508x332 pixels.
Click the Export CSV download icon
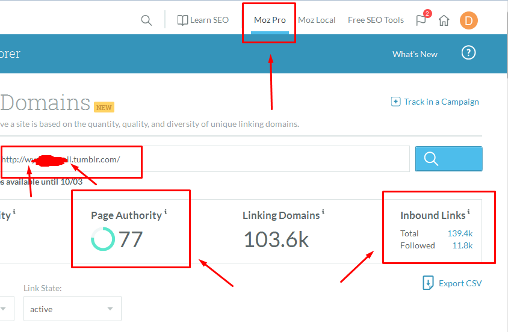point(428,283)
